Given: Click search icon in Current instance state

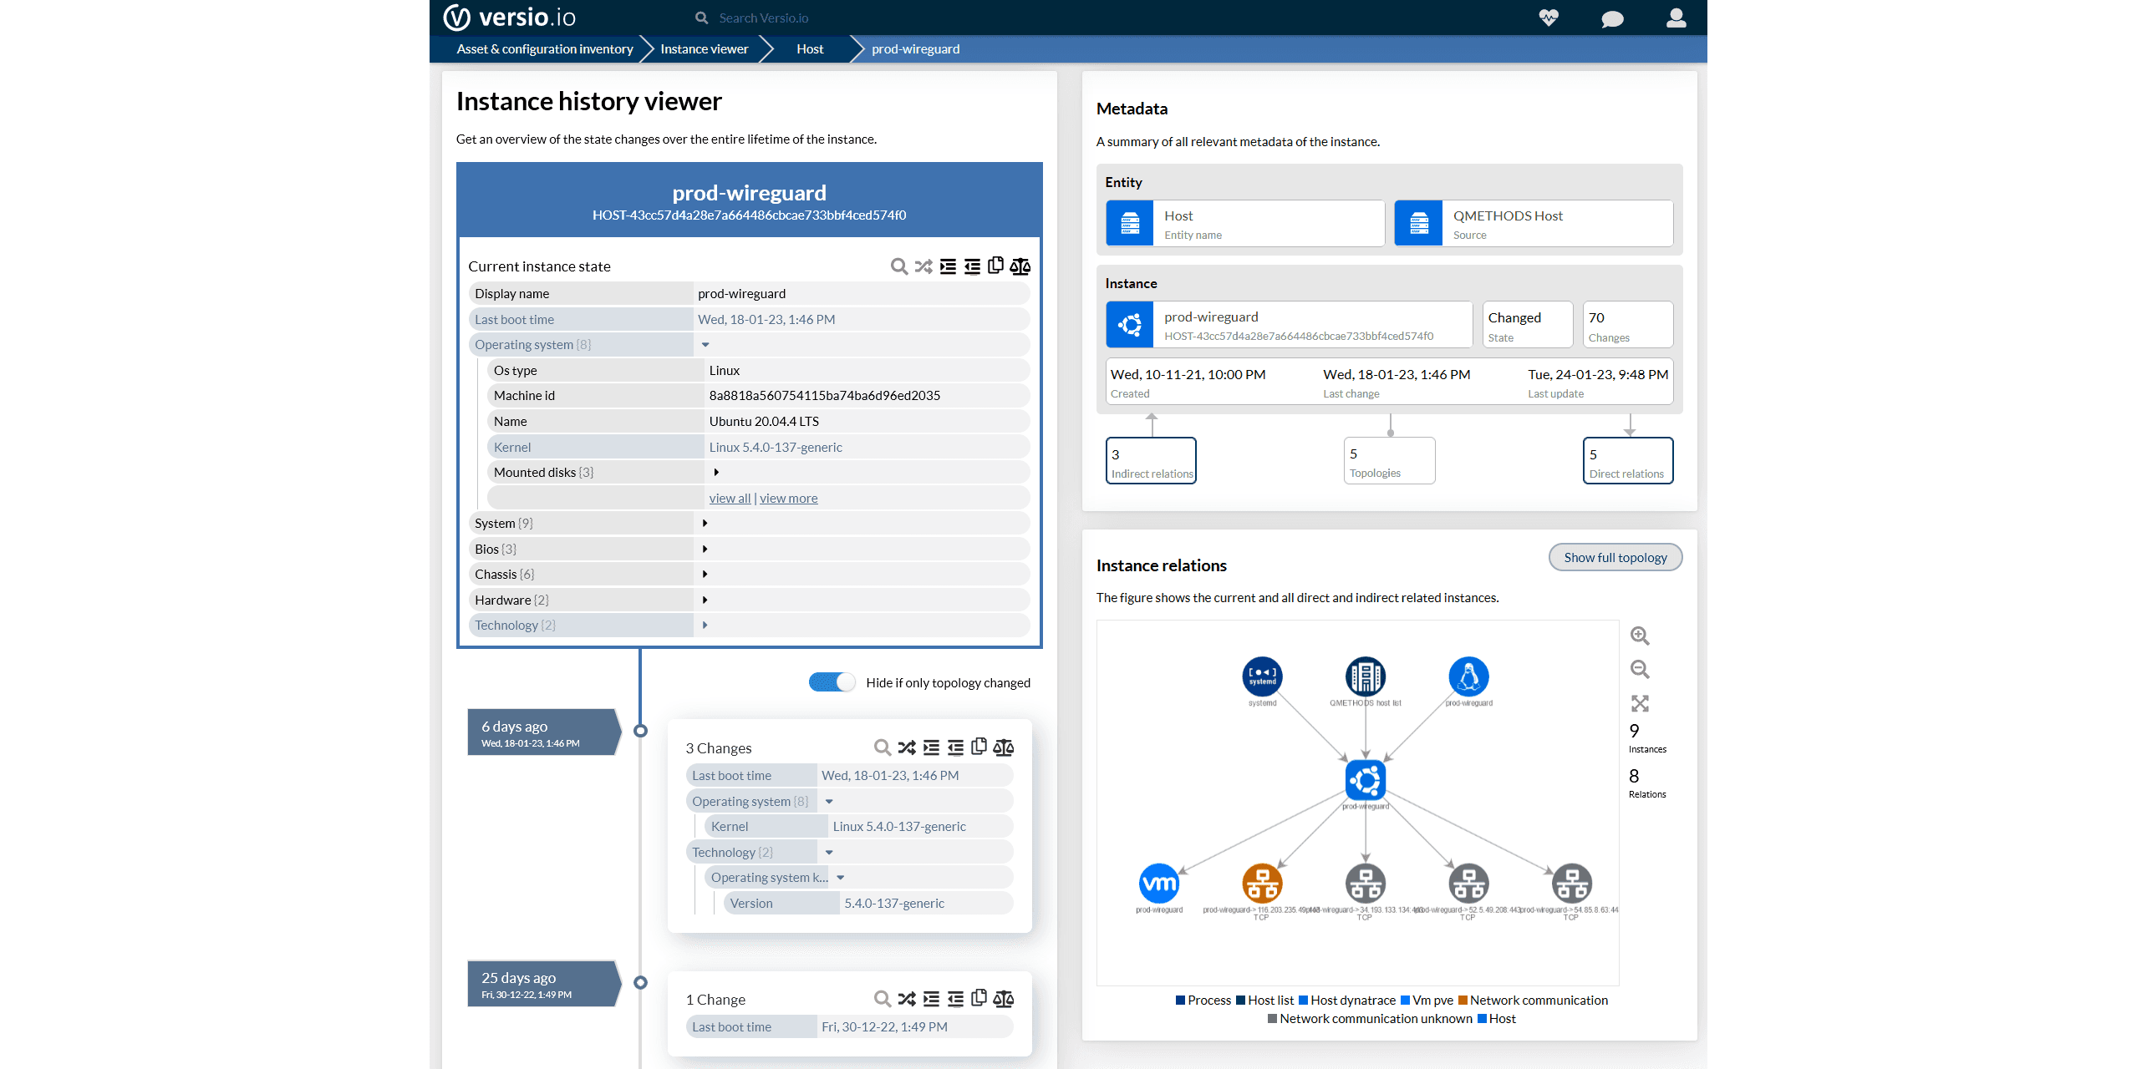Looking at the screenshot, I should click(x=898, y=266).
